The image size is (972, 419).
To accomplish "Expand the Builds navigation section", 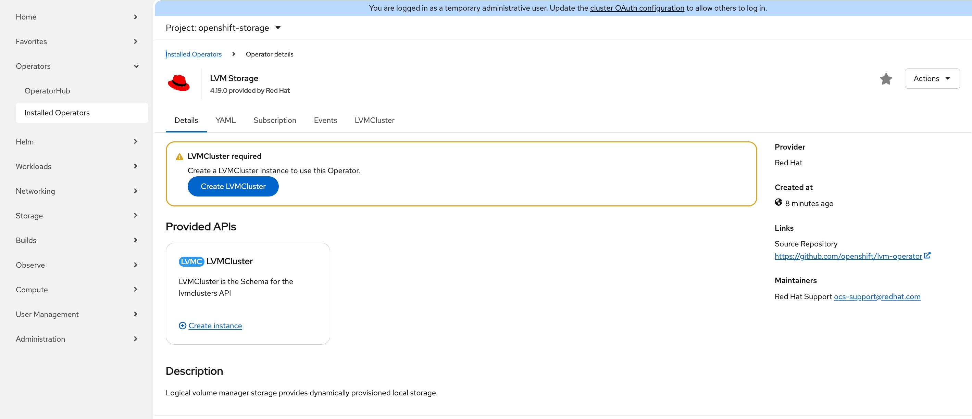I will (77, 240).
